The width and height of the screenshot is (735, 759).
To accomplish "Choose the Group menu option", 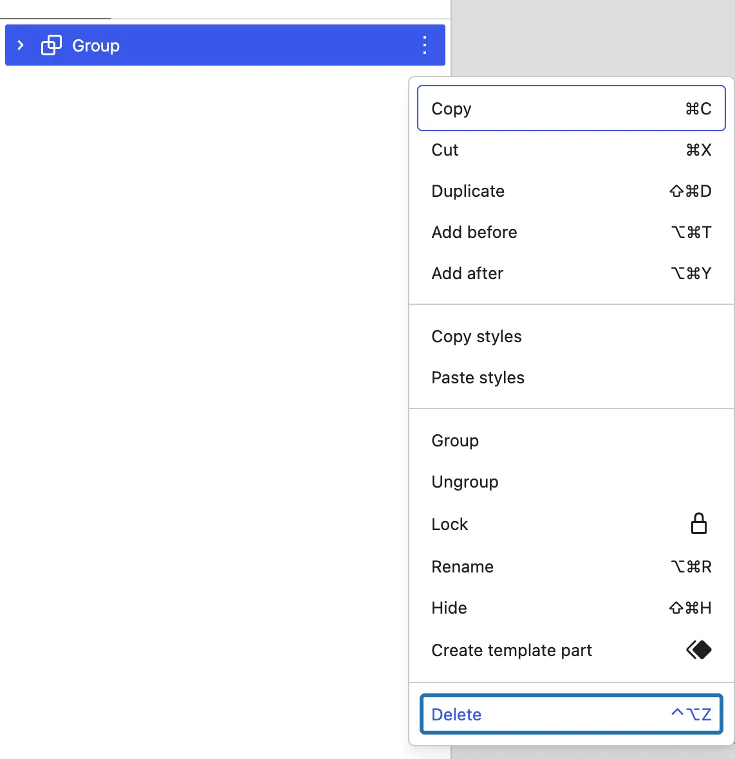I will (572, 441).
